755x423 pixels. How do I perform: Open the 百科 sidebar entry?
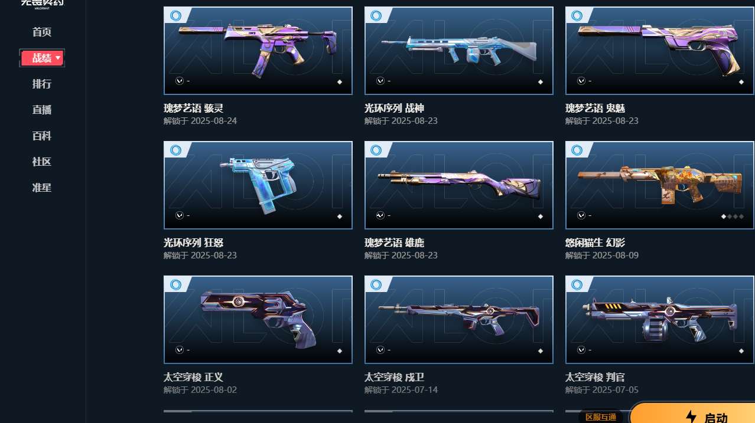pyautogui.click(x=42, y=136)
